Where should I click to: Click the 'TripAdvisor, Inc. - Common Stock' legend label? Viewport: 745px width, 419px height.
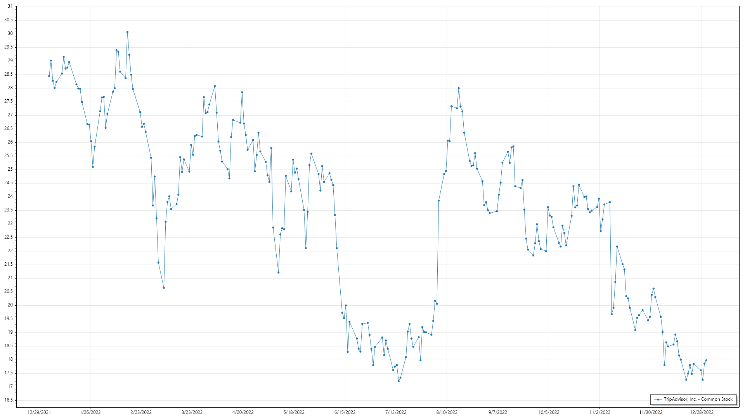tap(698, 399)
